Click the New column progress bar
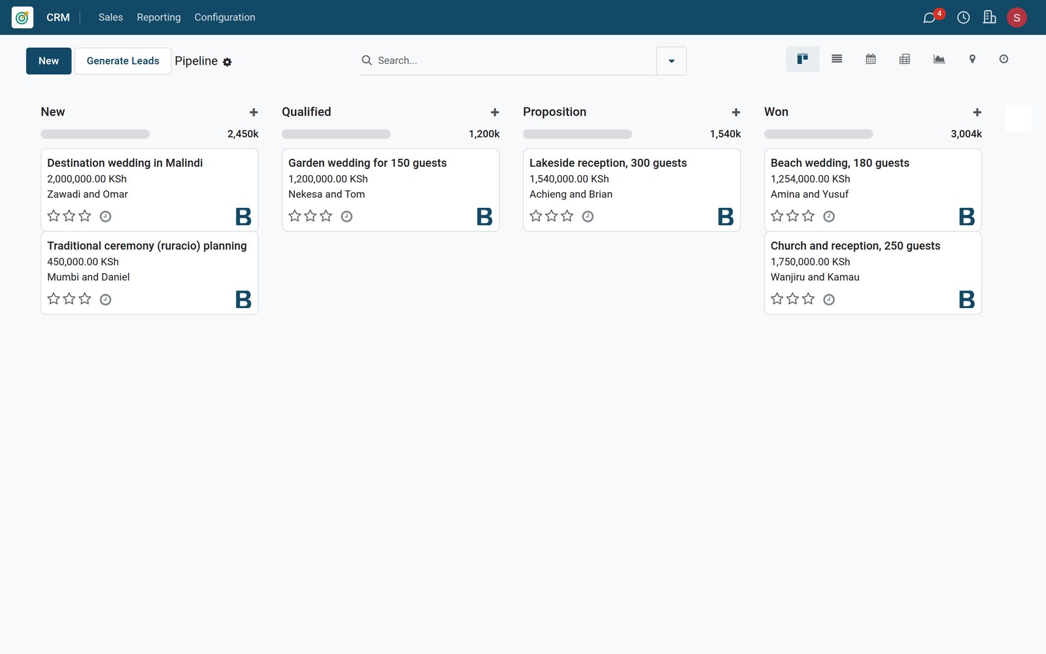 [95, 134]
